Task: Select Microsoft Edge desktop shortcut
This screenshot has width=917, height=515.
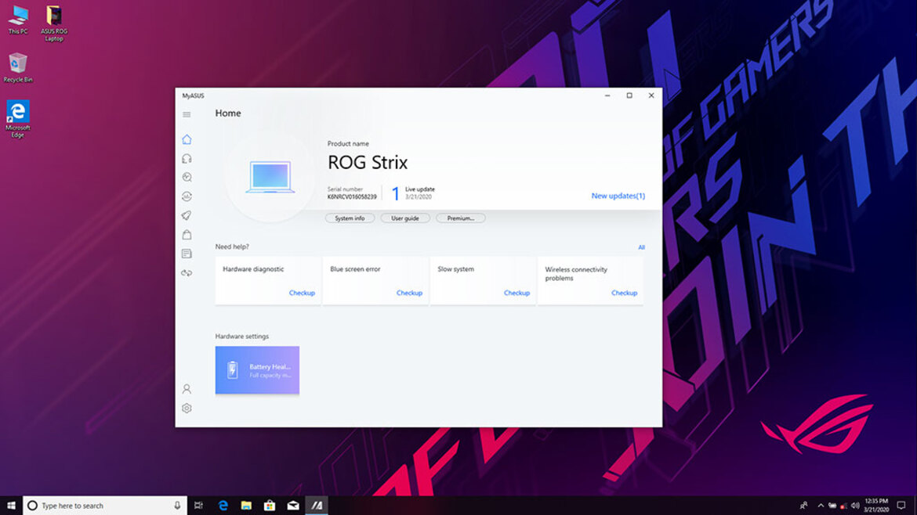Action: [18, 119]
